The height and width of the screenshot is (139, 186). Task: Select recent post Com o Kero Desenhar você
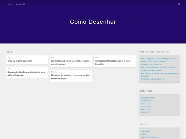[x=158, y=69]
